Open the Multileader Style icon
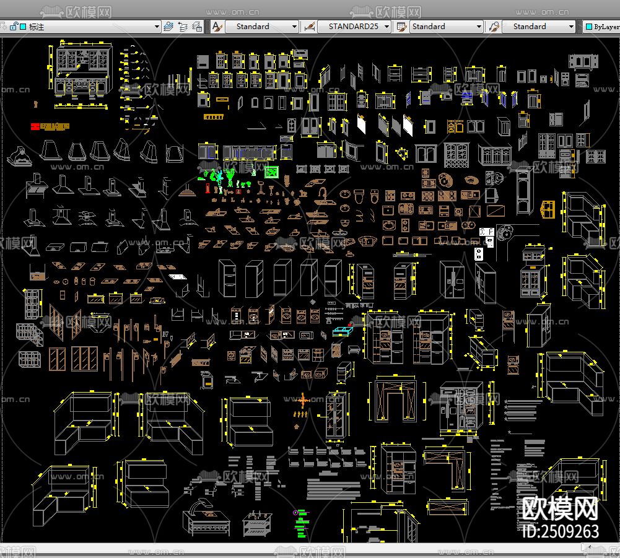This screenshot has height=558, width=620. [494, 27]
